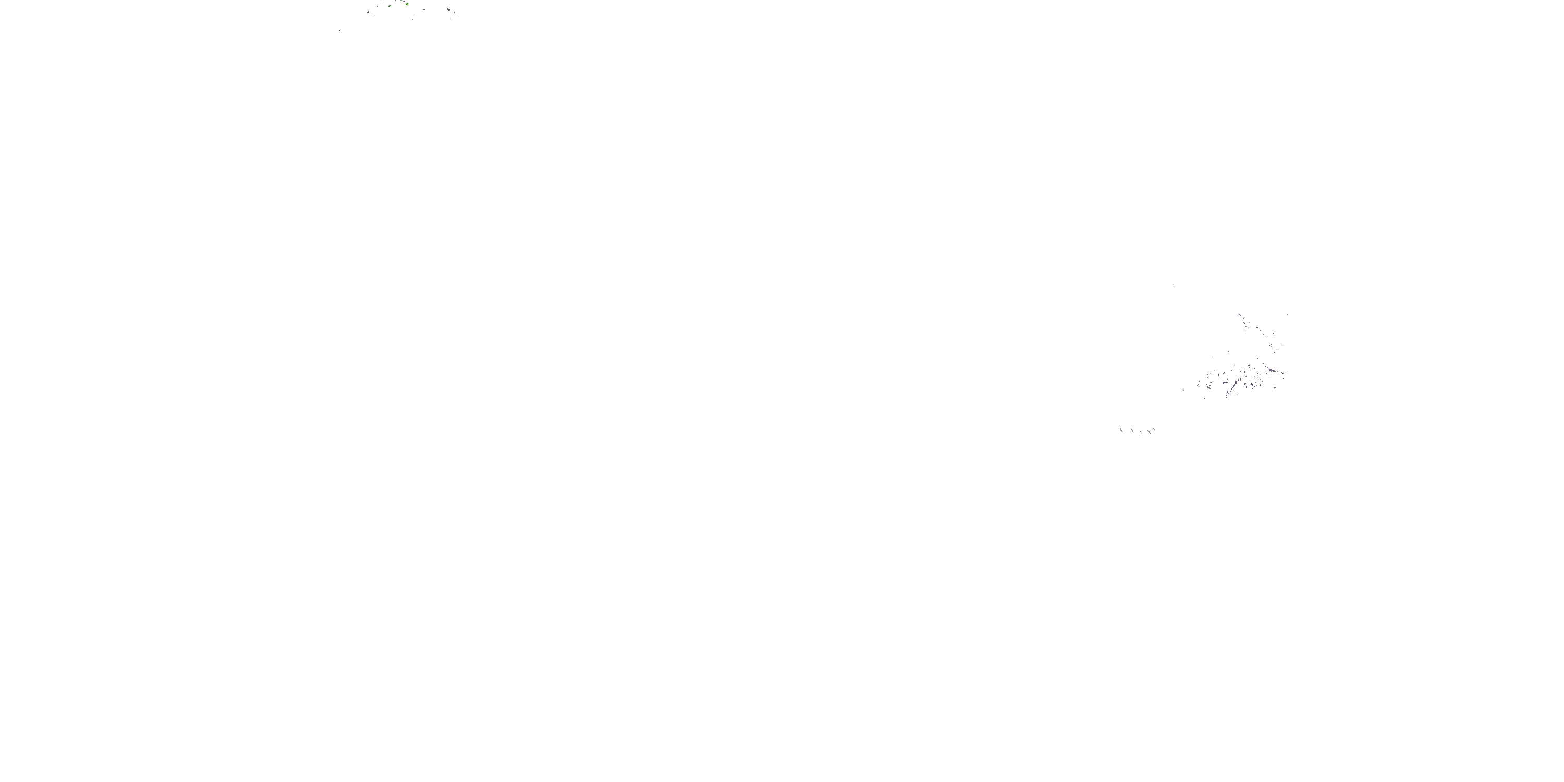The height and width of the screenshot is (782, 1564).
Task: Click the elongated green speck left of brightest one
Action: [x=390, y=6]
